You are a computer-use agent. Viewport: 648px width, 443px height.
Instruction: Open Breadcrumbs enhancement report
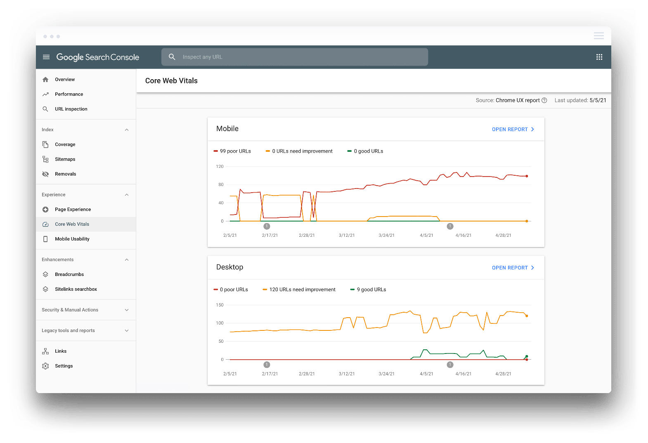tap(86, 274)
